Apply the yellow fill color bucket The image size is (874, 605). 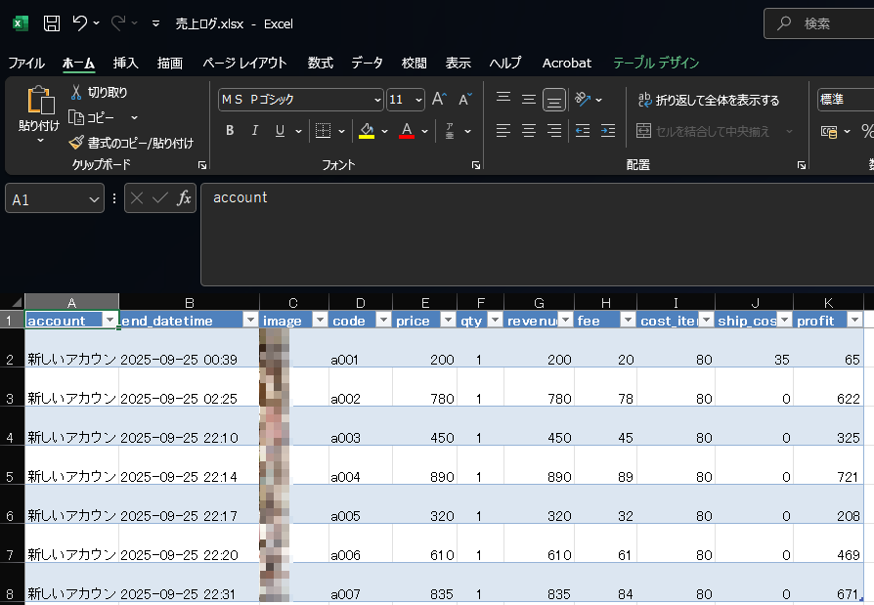(367, 131)
